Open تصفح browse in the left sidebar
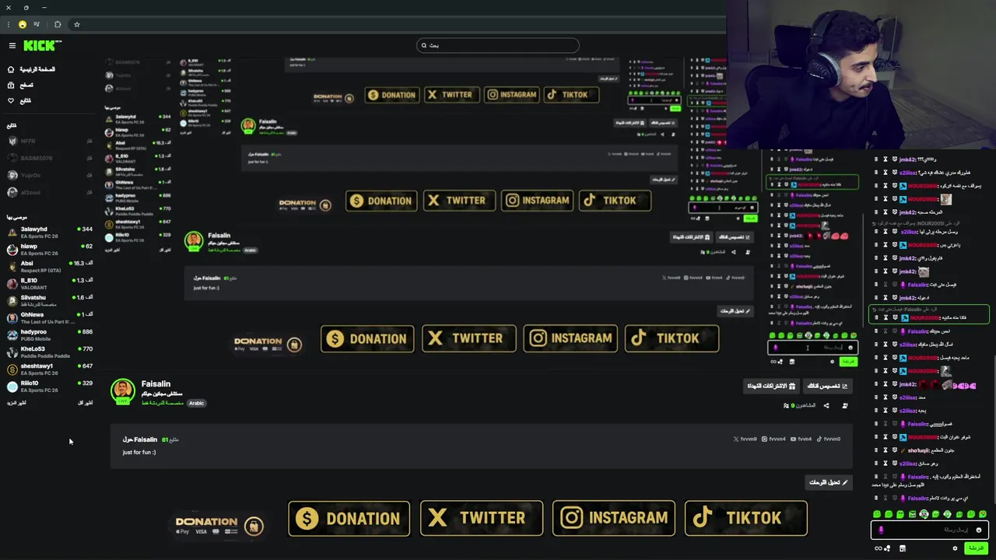This screenshot has width=996, height=560. pyautogui.click(x=21, y=85)
